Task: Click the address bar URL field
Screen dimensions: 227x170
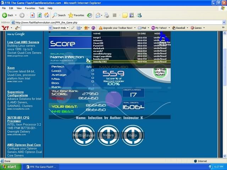Action: [106, 22]
